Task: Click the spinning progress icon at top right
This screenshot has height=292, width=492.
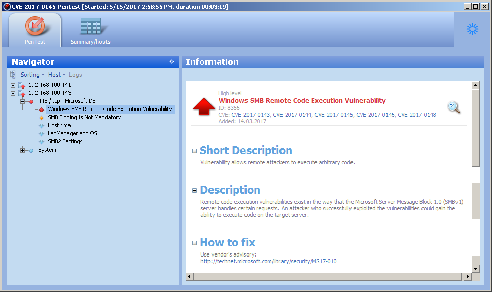Action: [x=472, y=29]
